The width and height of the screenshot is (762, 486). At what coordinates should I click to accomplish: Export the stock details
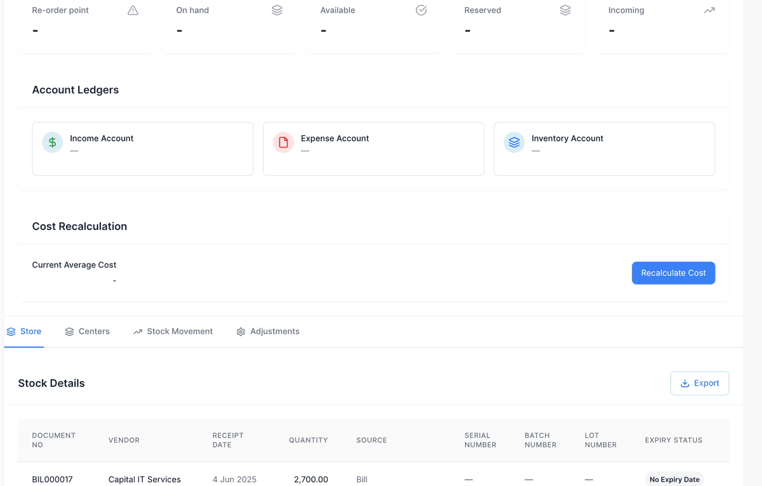699,383
